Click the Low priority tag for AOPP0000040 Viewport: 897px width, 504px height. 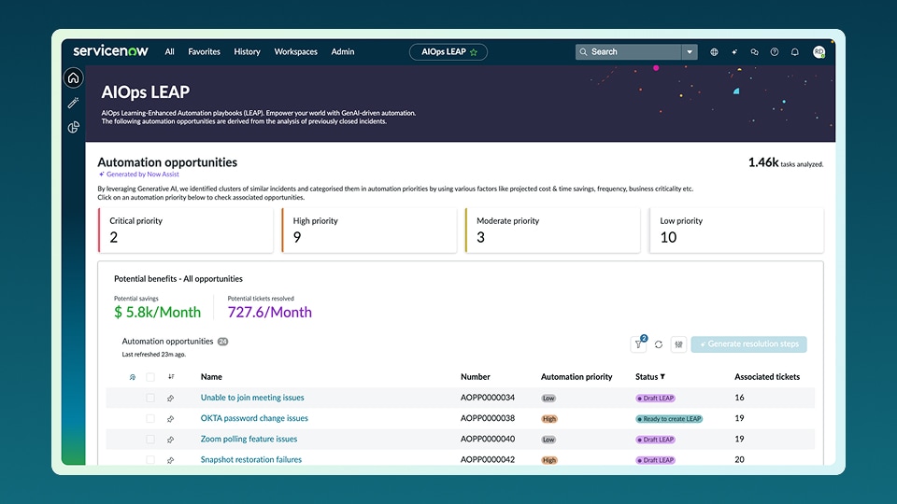[x=548, y=440]
